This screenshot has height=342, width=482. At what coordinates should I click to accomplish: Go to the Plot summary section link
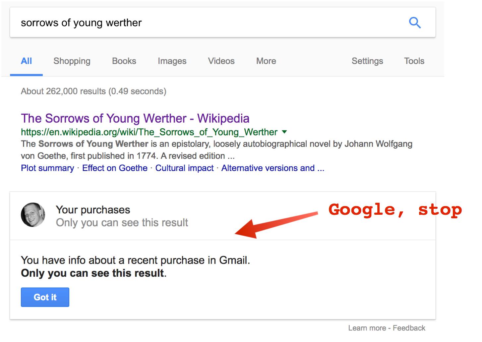click(x=47, y=168)
